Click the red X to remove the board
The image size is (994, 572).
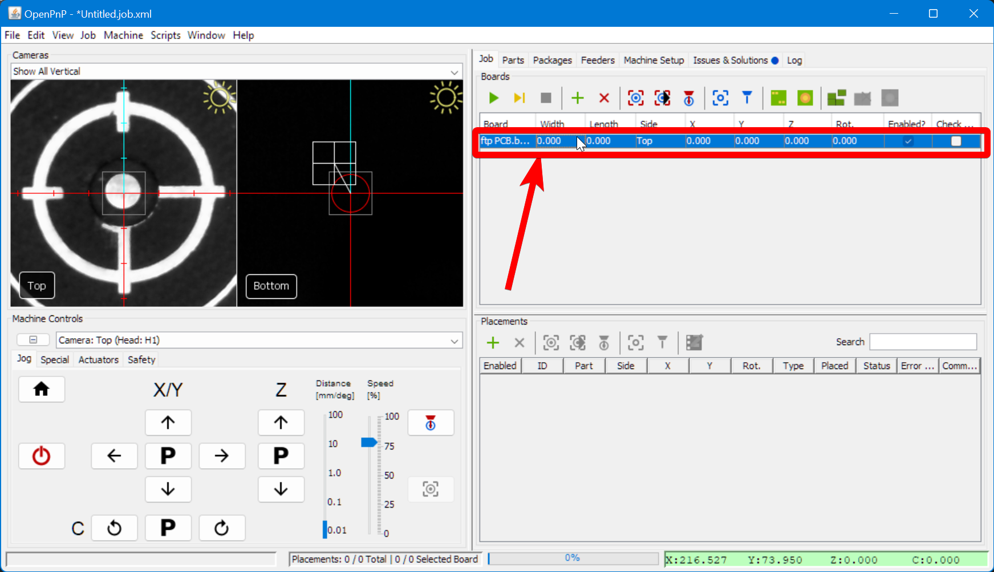point(604,98)
